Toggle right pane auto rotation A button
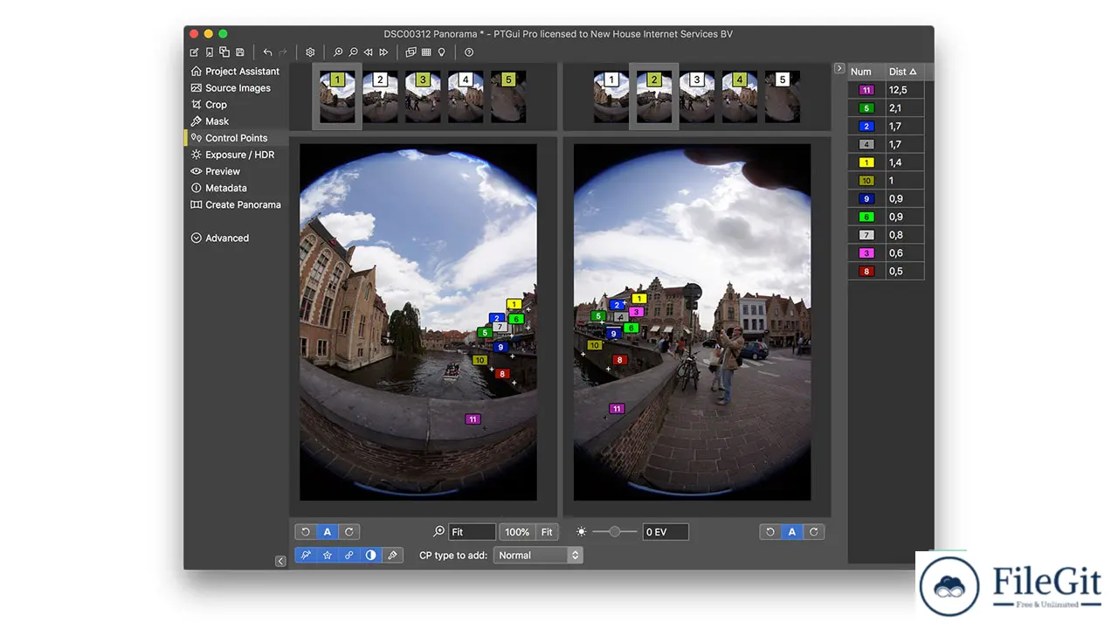The image size is (1118, 629). click(x=792, y=531)
